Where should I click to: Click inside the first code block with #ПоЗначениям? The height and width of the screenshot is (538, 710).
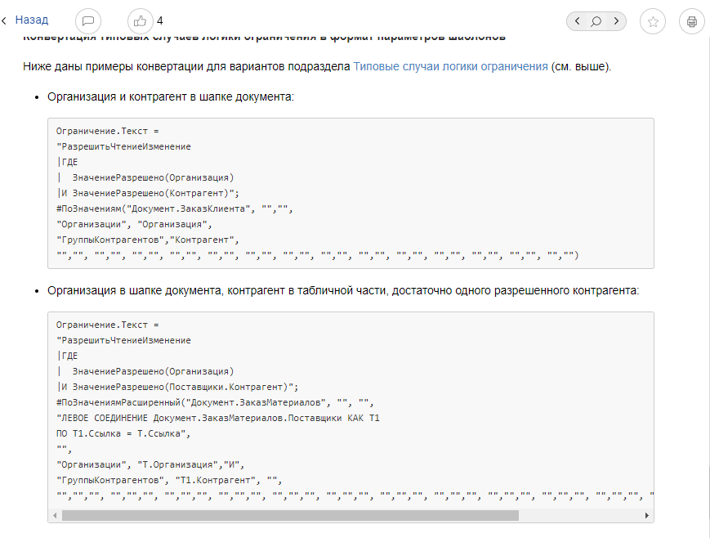(174, 208)
